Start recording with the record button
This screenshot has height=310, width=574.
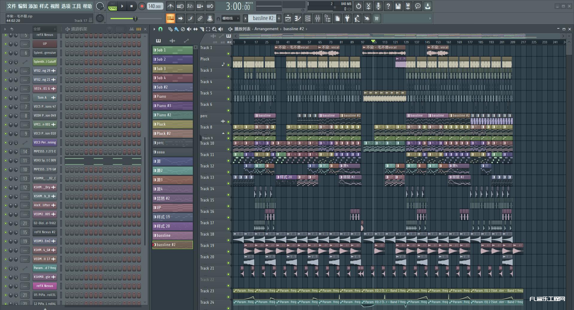pos(142,6)
